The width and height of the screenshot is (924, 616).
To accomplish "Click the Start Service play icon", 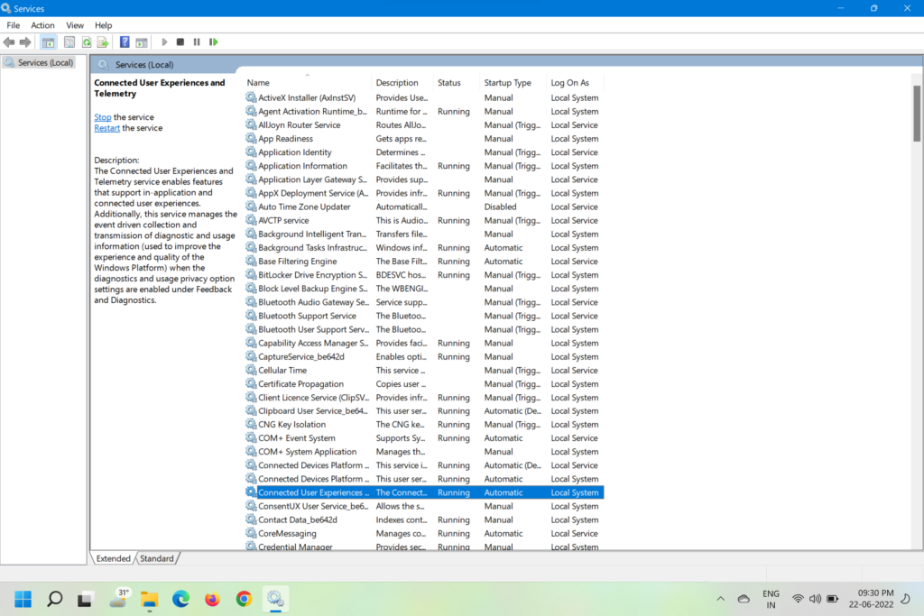I will point(164,42).
